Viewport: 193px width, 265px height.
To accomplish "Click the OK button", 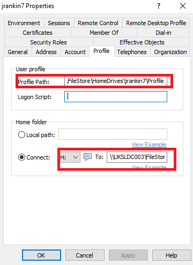I will pyautogui.click(x=41, y=255).
